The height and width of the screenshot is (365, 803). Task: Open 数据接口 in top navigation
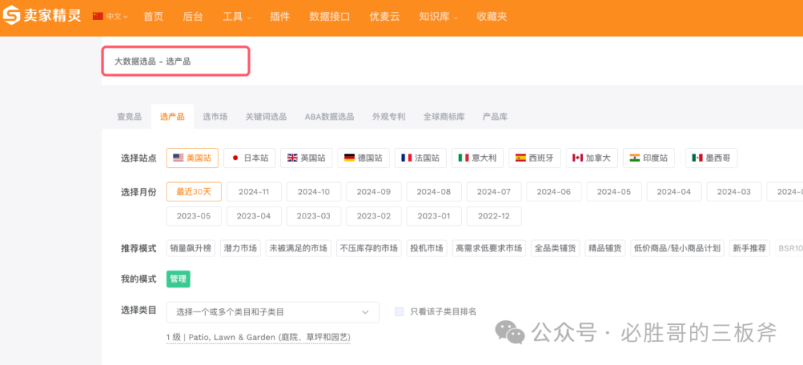[329, 16]
